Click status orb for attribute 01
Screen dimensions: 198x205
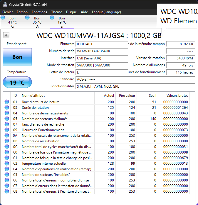[7, 102]
